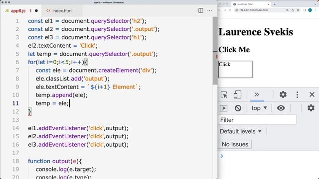The image size is (319, 179).
Task: Click the JS file icon on app6.js tab
Action: coord(7,10)
